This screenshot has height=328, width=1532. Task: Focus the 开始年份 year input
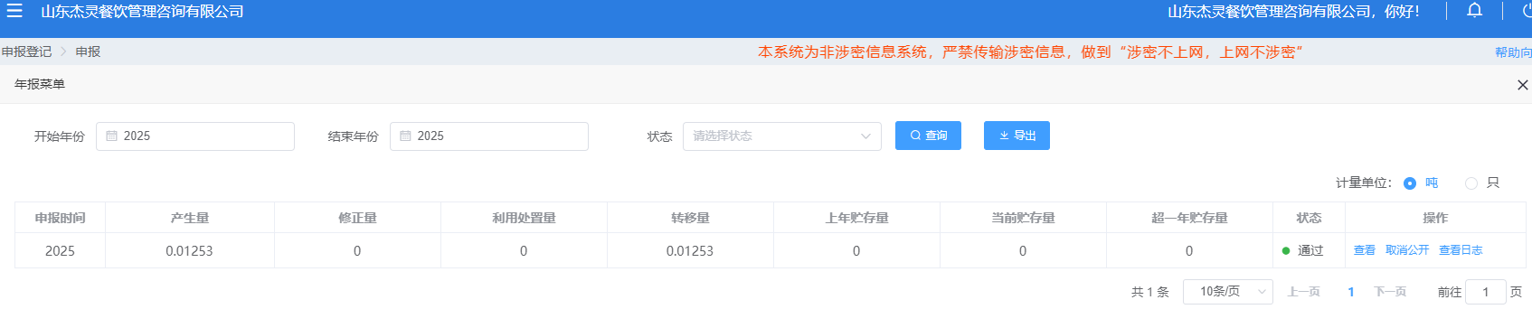195,136
